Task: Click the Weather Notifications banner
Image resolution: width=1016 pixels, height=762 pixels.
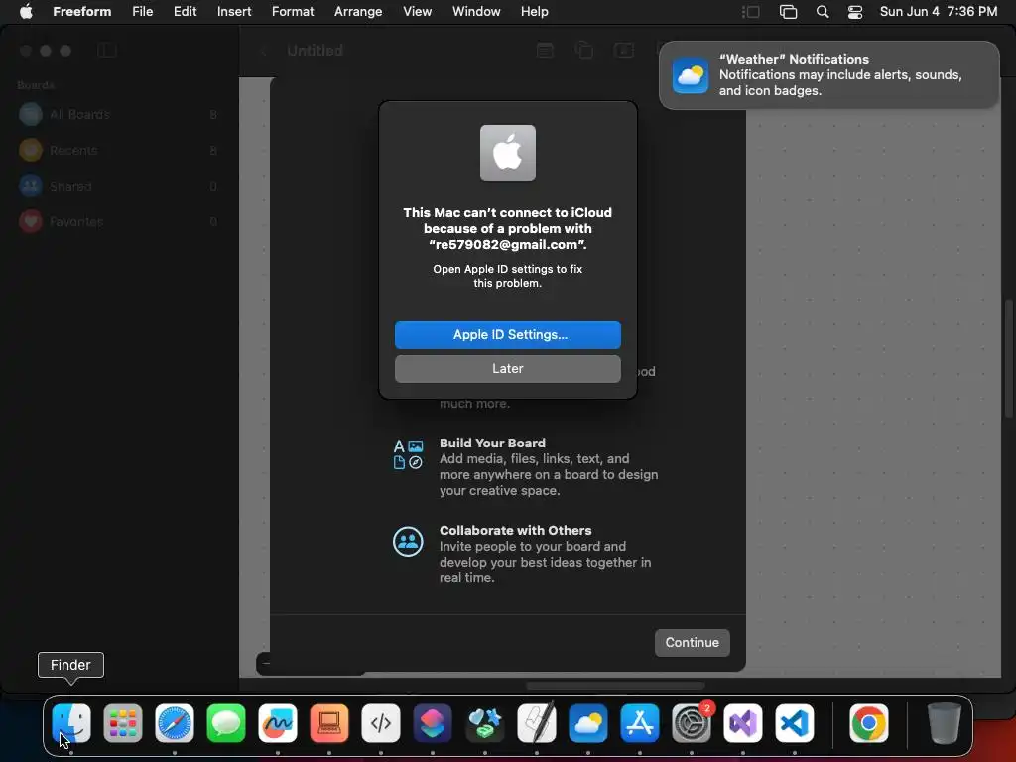Action: pos(828,75)
